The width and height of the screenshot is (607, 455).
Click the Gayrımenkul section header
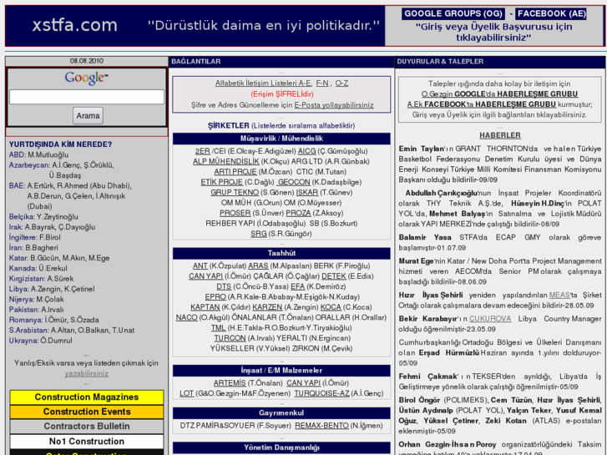pos(281,413)
